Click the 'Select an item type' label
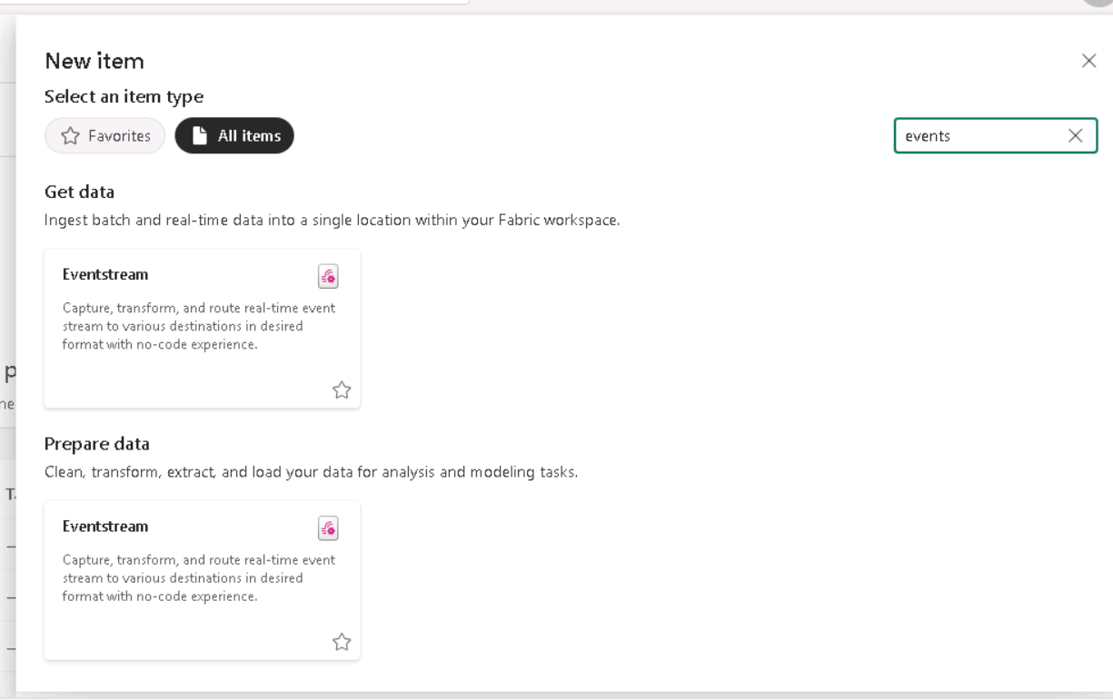This screenshot has height=700, width=1113. 124,96
